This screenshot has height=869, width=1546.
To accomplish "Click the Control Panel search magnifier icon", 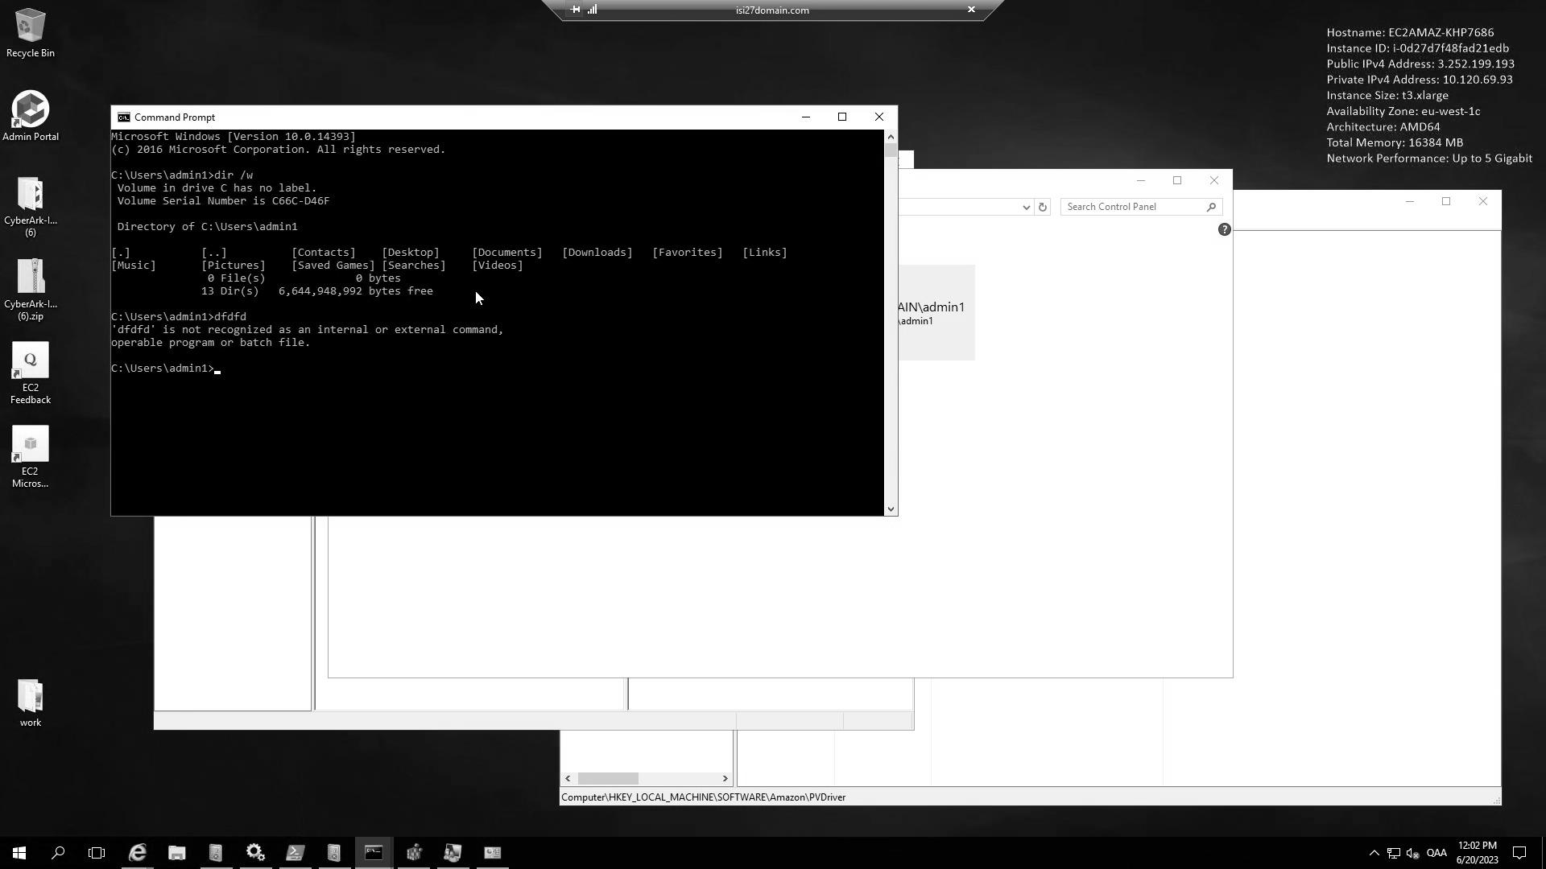I will (1211, 207).
